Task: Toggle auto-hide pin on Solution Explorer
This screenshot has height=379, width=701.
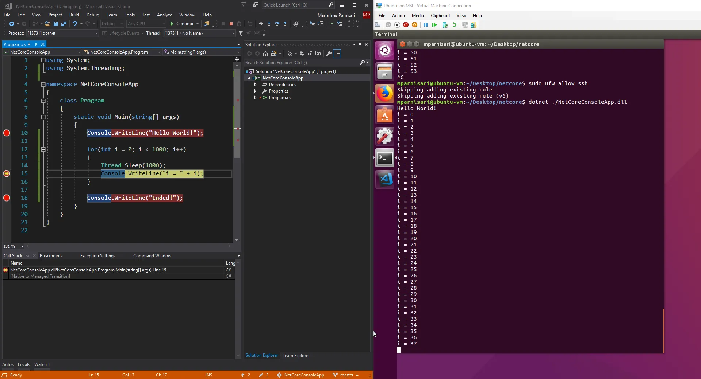Action: click(360, 44)
